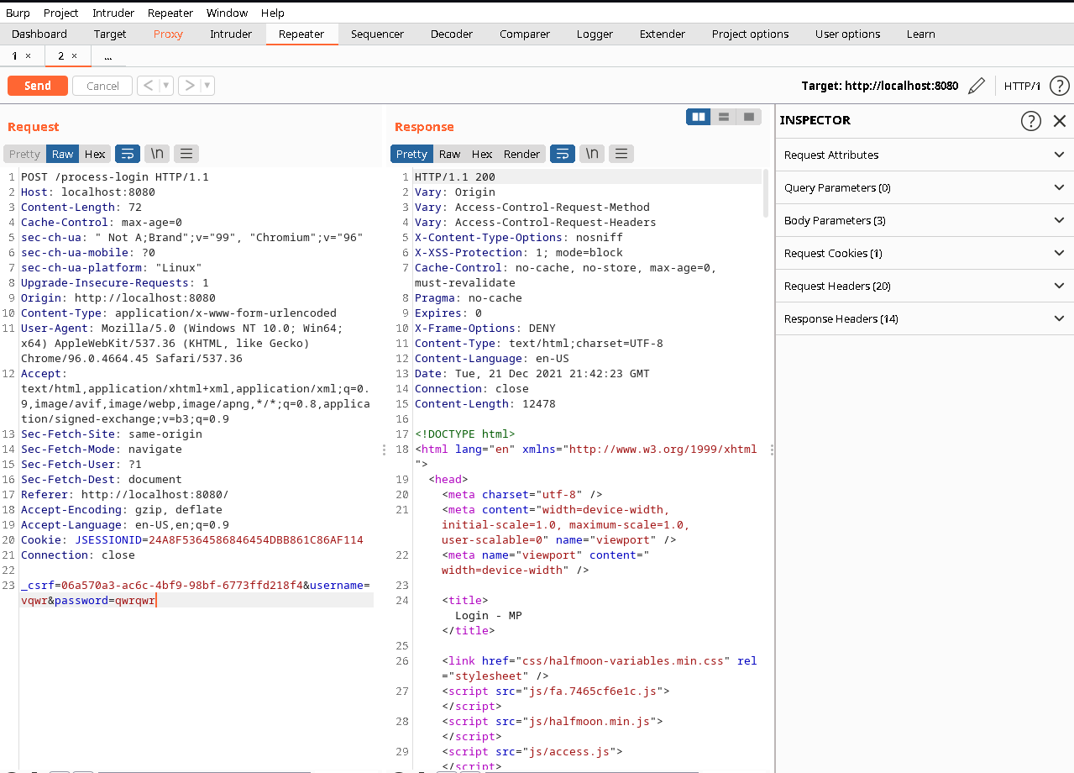This screenshot has width=1074, height=773.
Task: Open the Project options tab
Action: (751, 34)
